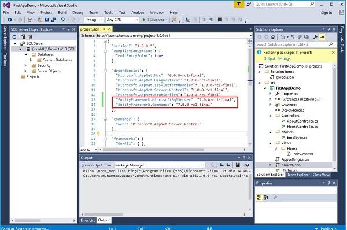
Task: Open the Debug menu
Action: (77, 13)
